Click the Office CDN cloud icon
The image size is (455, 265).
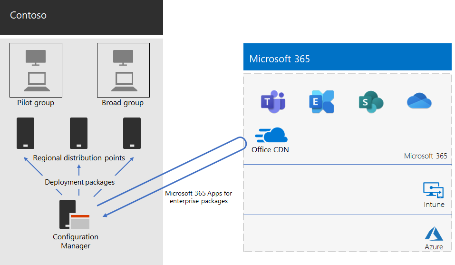tap(271, 135)
